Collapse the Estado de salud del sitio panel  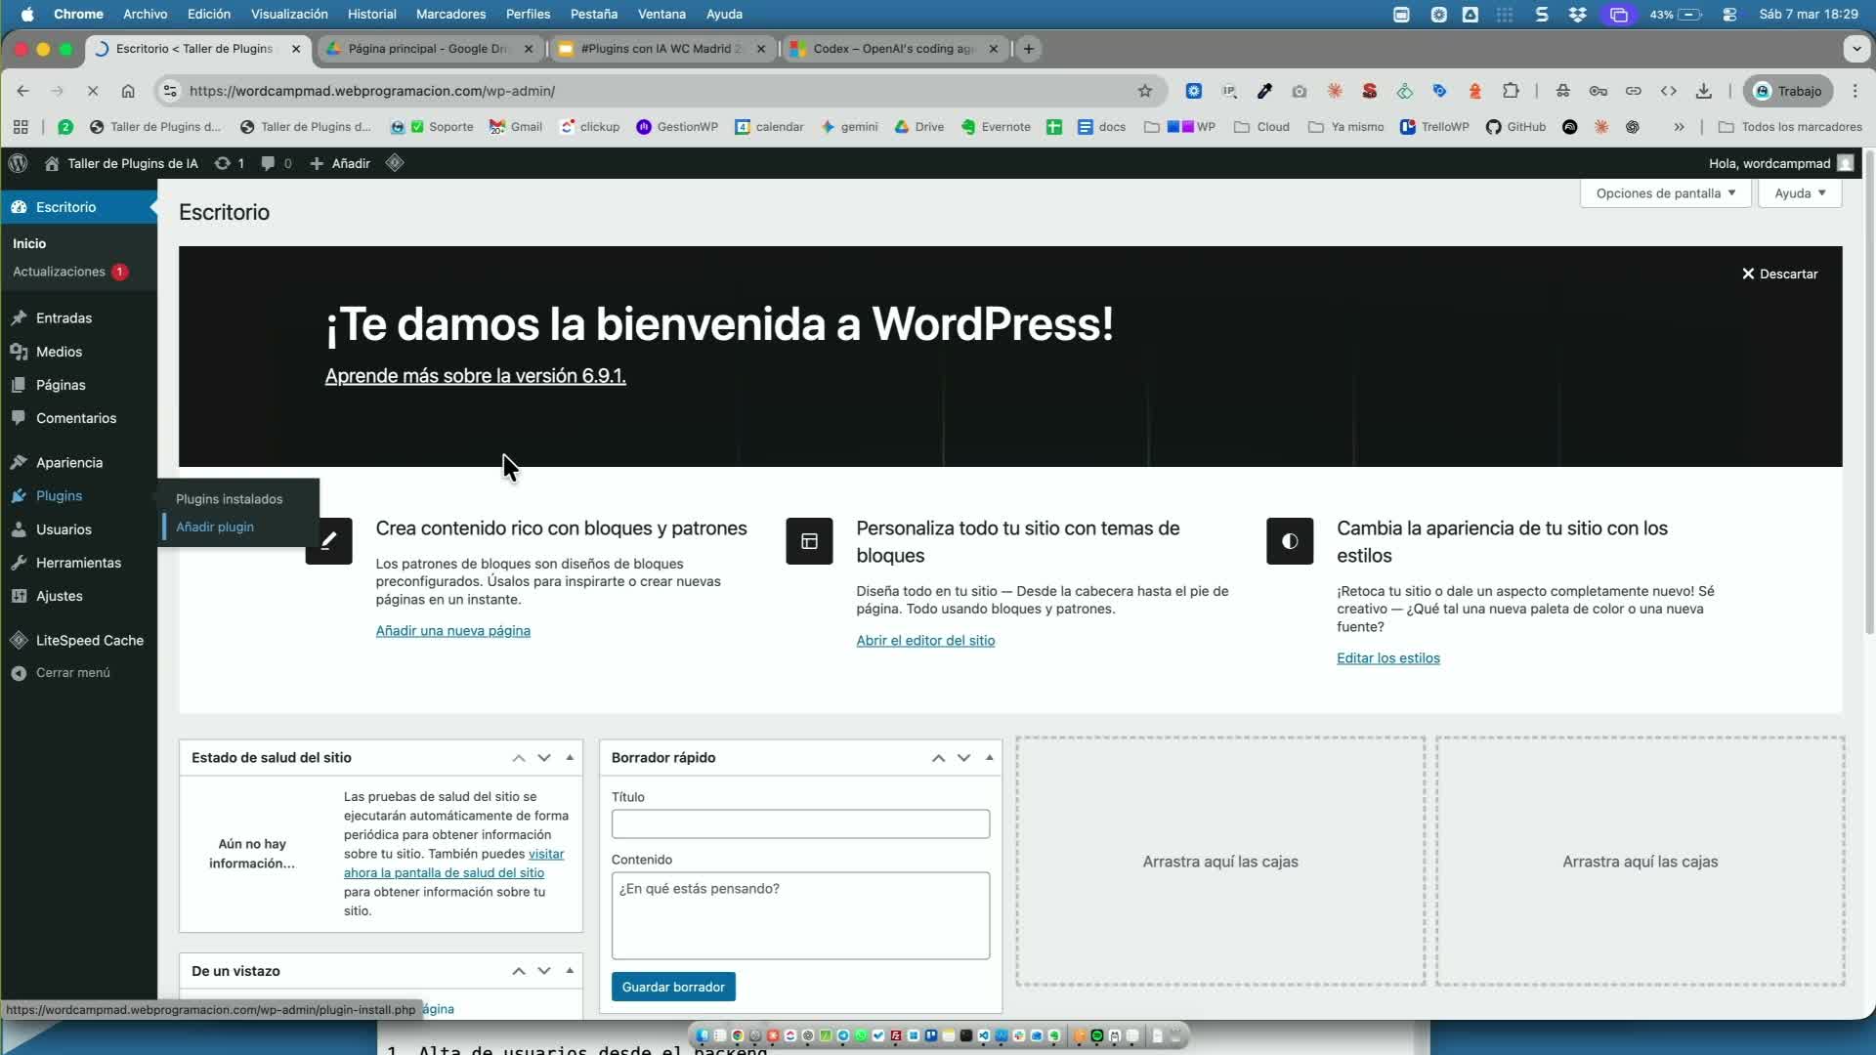click(x=570, y=757)
